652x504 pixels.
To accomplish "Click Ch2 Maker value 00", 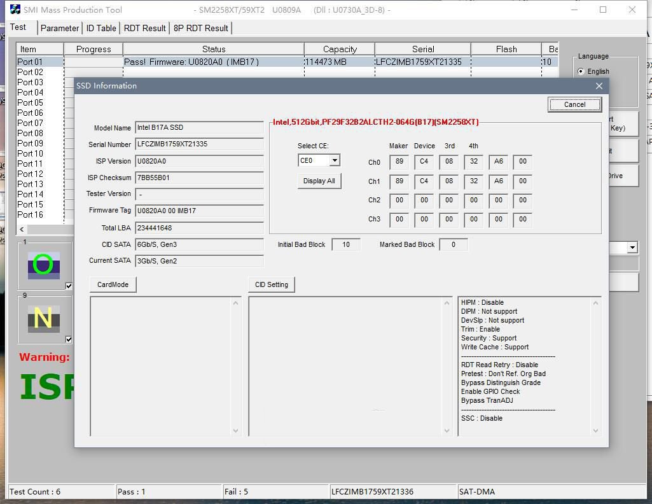I will click(x=399, y=200).
